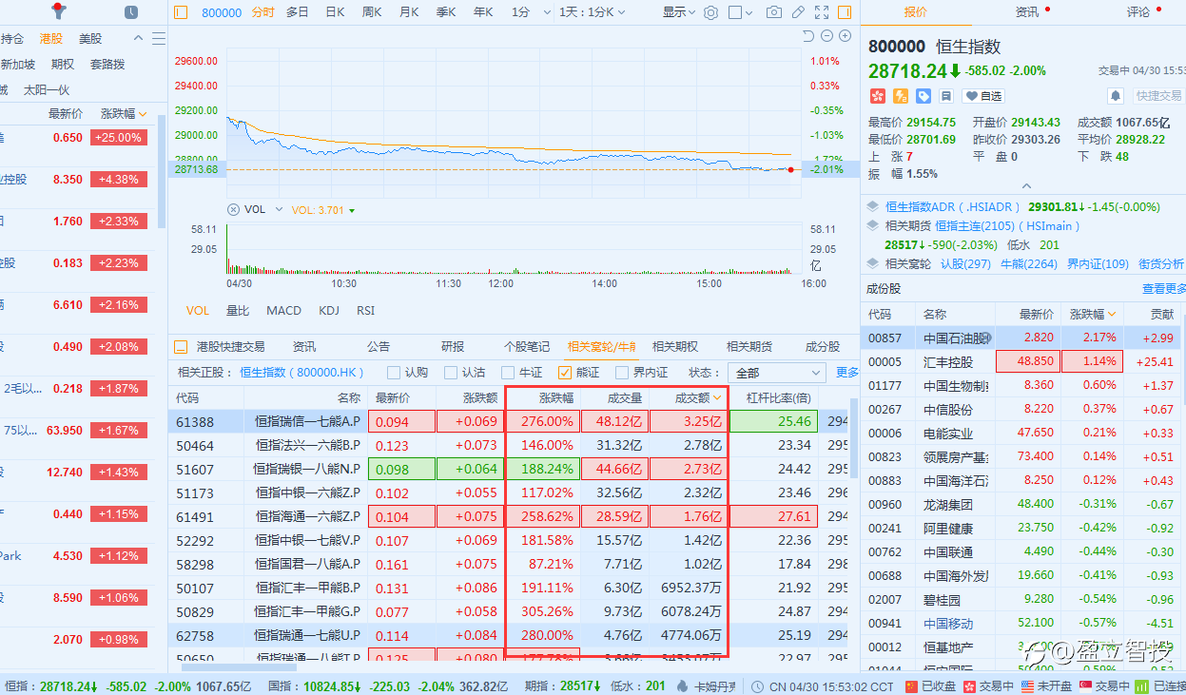Image resolution: width=1186 pixels, height=695 pixels.
Task: Toggle 自选 favorite heart button
Action: (x=984, y=96)
